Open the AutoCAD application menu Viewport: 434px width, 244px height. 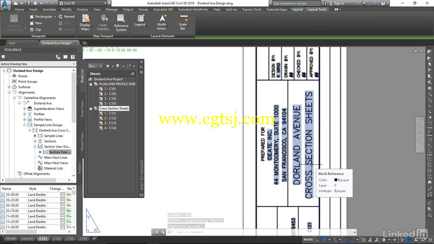click(x=5, y=5)
